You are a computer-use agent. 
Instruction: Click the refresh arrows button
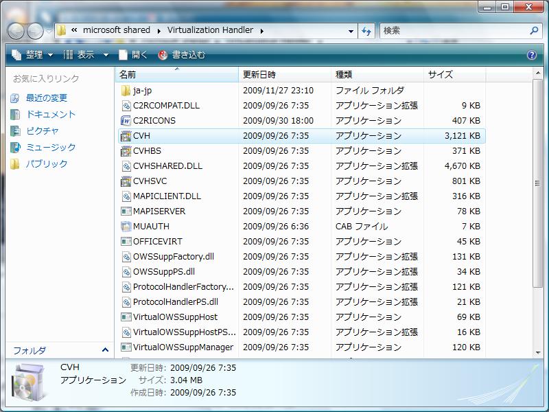[x=366, y=31]
